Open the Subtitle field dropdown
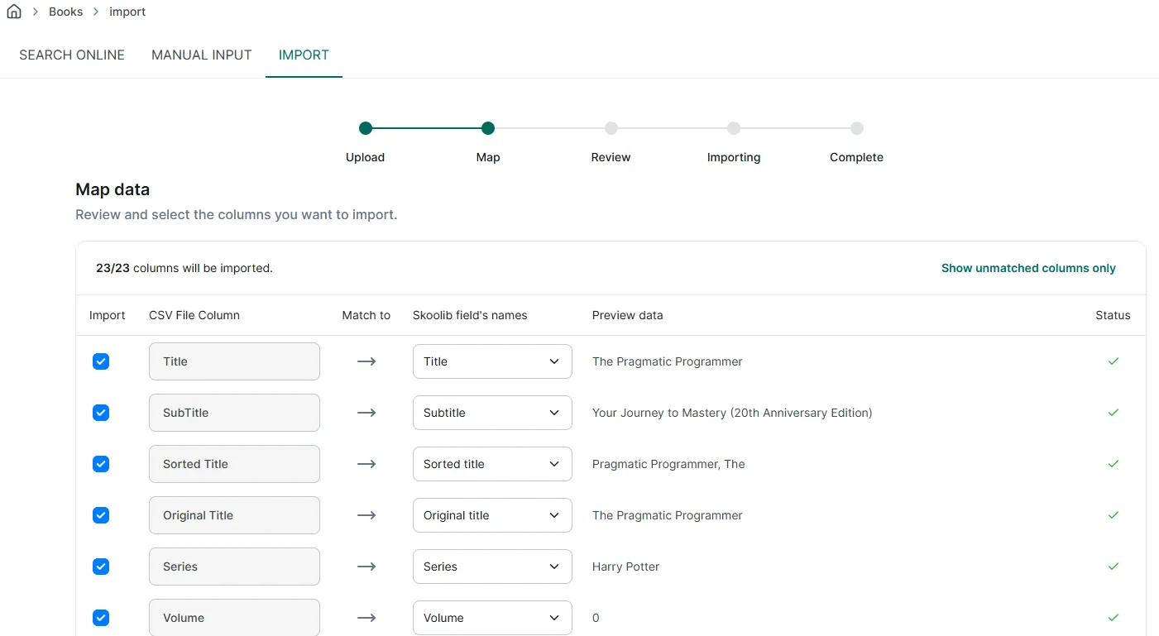Image resolution: width=1159 pixels, height=636 pixels. pyautogui.click(x=492, y=413)
